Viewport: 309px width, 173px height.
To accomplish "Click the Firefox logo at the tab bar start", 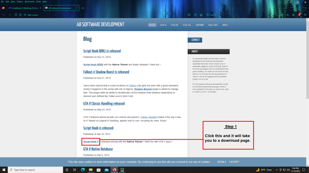I will pyautogui.click(x=3, y=8).
